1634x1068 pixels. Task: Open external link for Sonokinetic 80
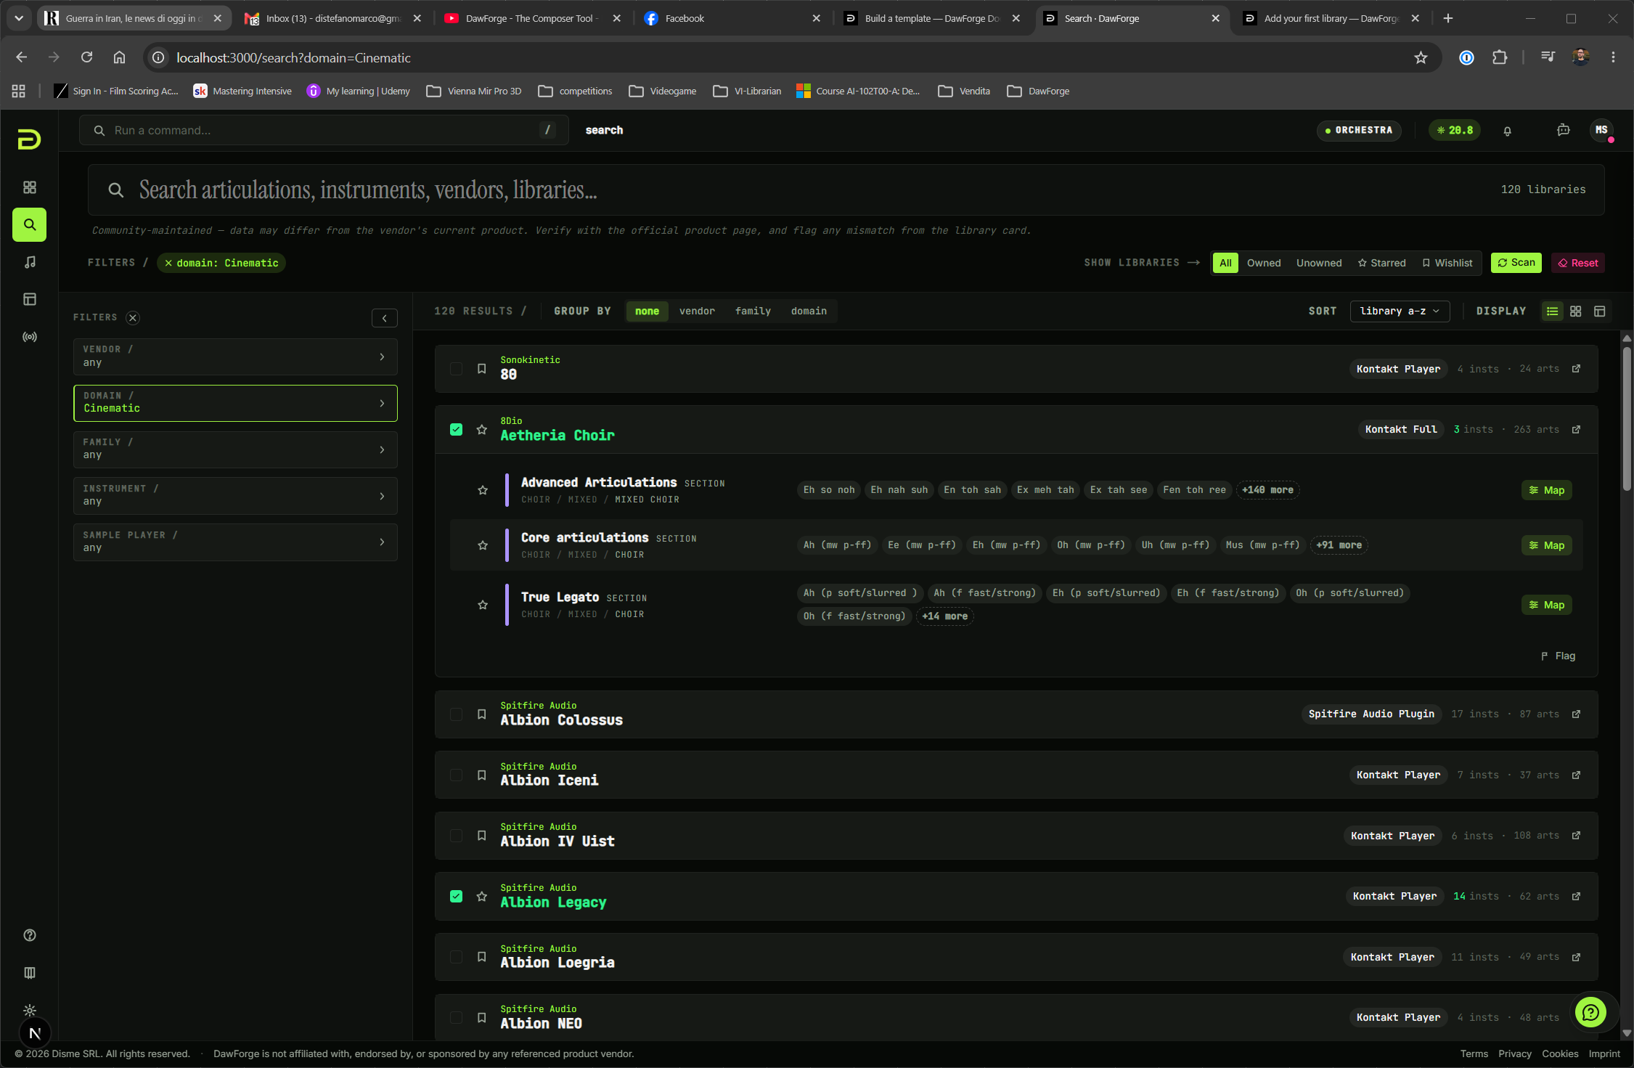pyautogui.click(x=1576, y=369)
